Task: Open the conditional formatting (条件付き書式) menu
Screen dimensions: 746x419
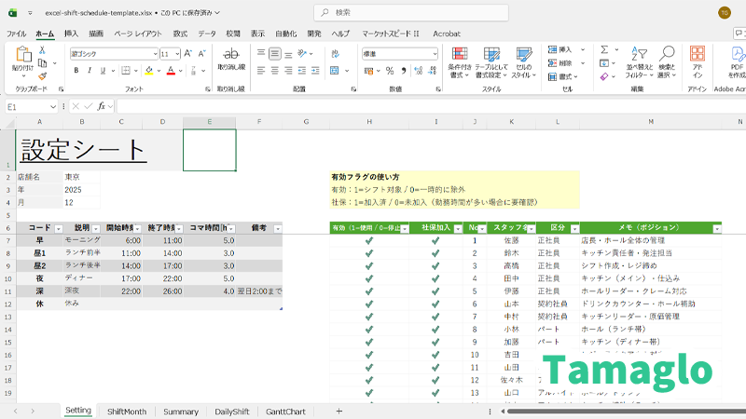Action: pyautogui.click(x=459, y=61)
